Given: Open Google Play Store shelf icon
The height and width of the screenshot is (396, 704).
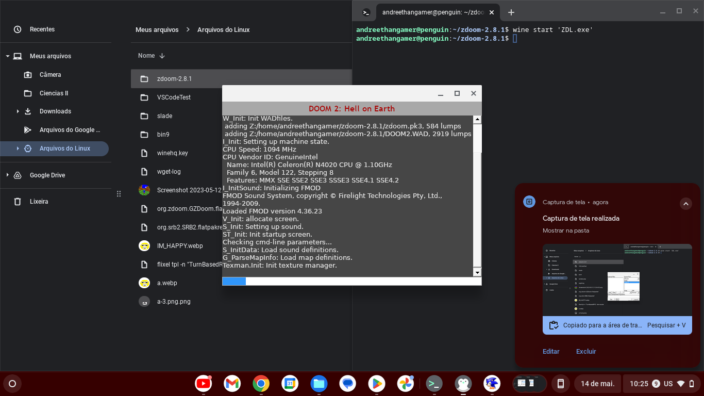Looking at the screenshot, I should (377, 384).
